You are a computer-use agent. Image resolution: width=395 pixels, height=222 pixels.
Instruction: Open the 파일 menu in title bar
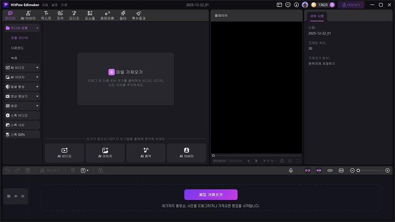pyautogui.click(x=45, y=5)
